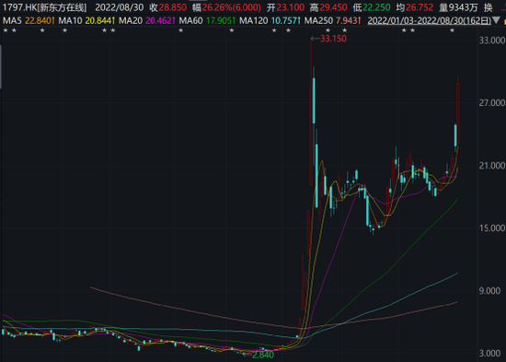Screen dimensions: 506x362
Task: Click the 27.000 price axis label
Action: 492,103
